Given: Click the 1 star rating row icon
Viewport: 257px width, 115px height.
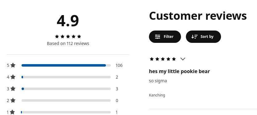Looking at the screenshot, I should pyautogui.click(x=12, y=112).
